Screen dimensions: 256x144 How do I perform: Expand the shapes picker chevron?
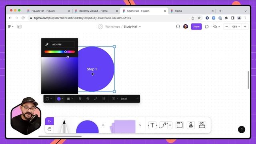click(103, 125)
